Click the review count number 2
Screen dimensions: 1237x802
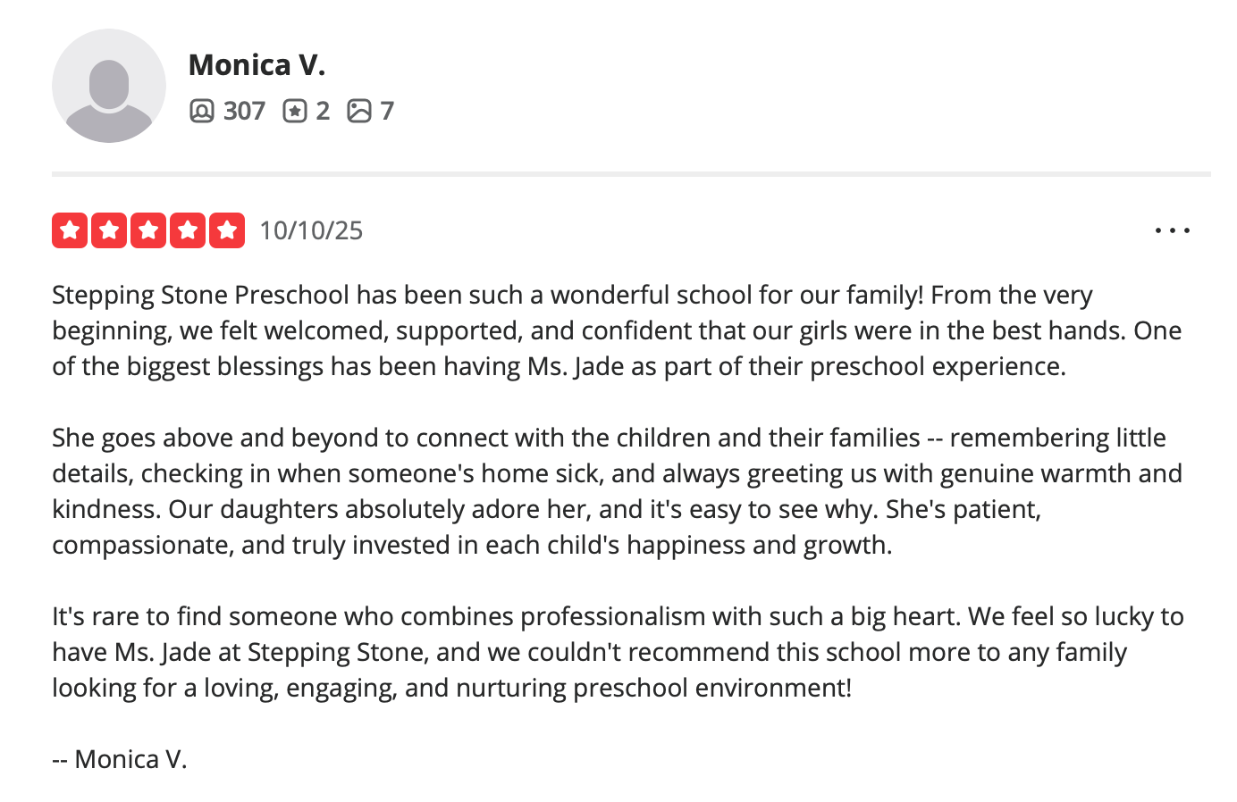pyautogui.click(x=323, y=111)
